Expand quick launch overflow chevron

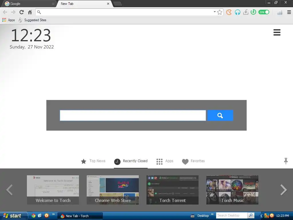point(53,214)
